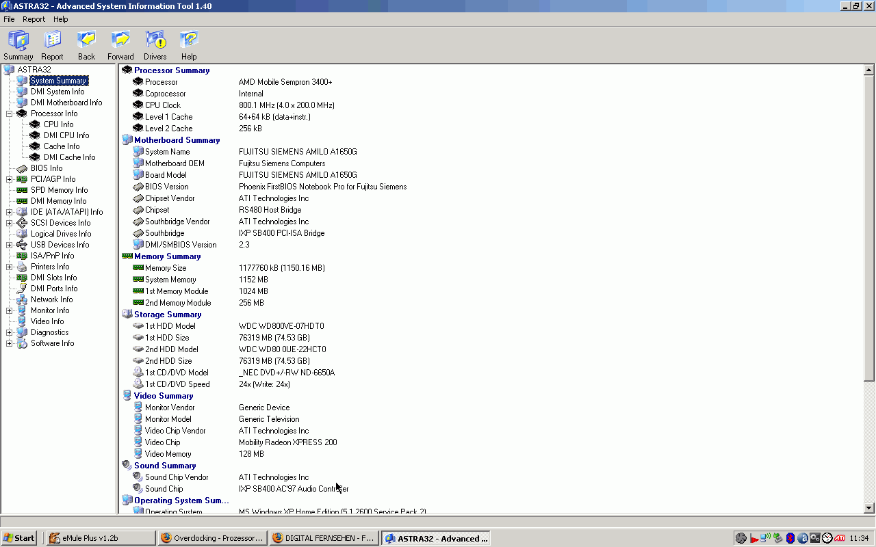
Task: Open the Help menu in menu bar
Action: coord(61,19)
